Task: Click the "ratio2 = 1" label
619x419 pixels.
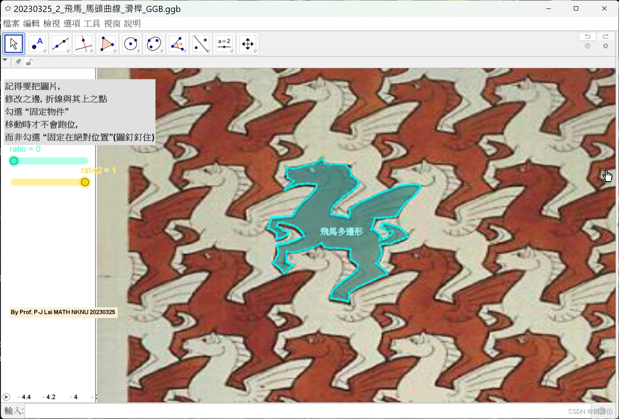Action: click(98, 171)
